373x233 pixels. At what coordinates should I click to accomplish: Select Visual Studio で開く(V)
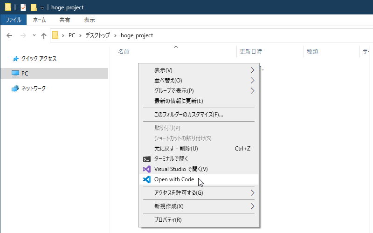(199, 169)
